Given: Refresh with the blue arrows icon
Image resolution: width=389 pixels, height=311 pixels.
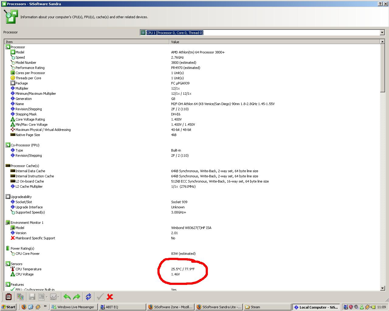Looking at the screenshot, I should click(x=88, y=297).
